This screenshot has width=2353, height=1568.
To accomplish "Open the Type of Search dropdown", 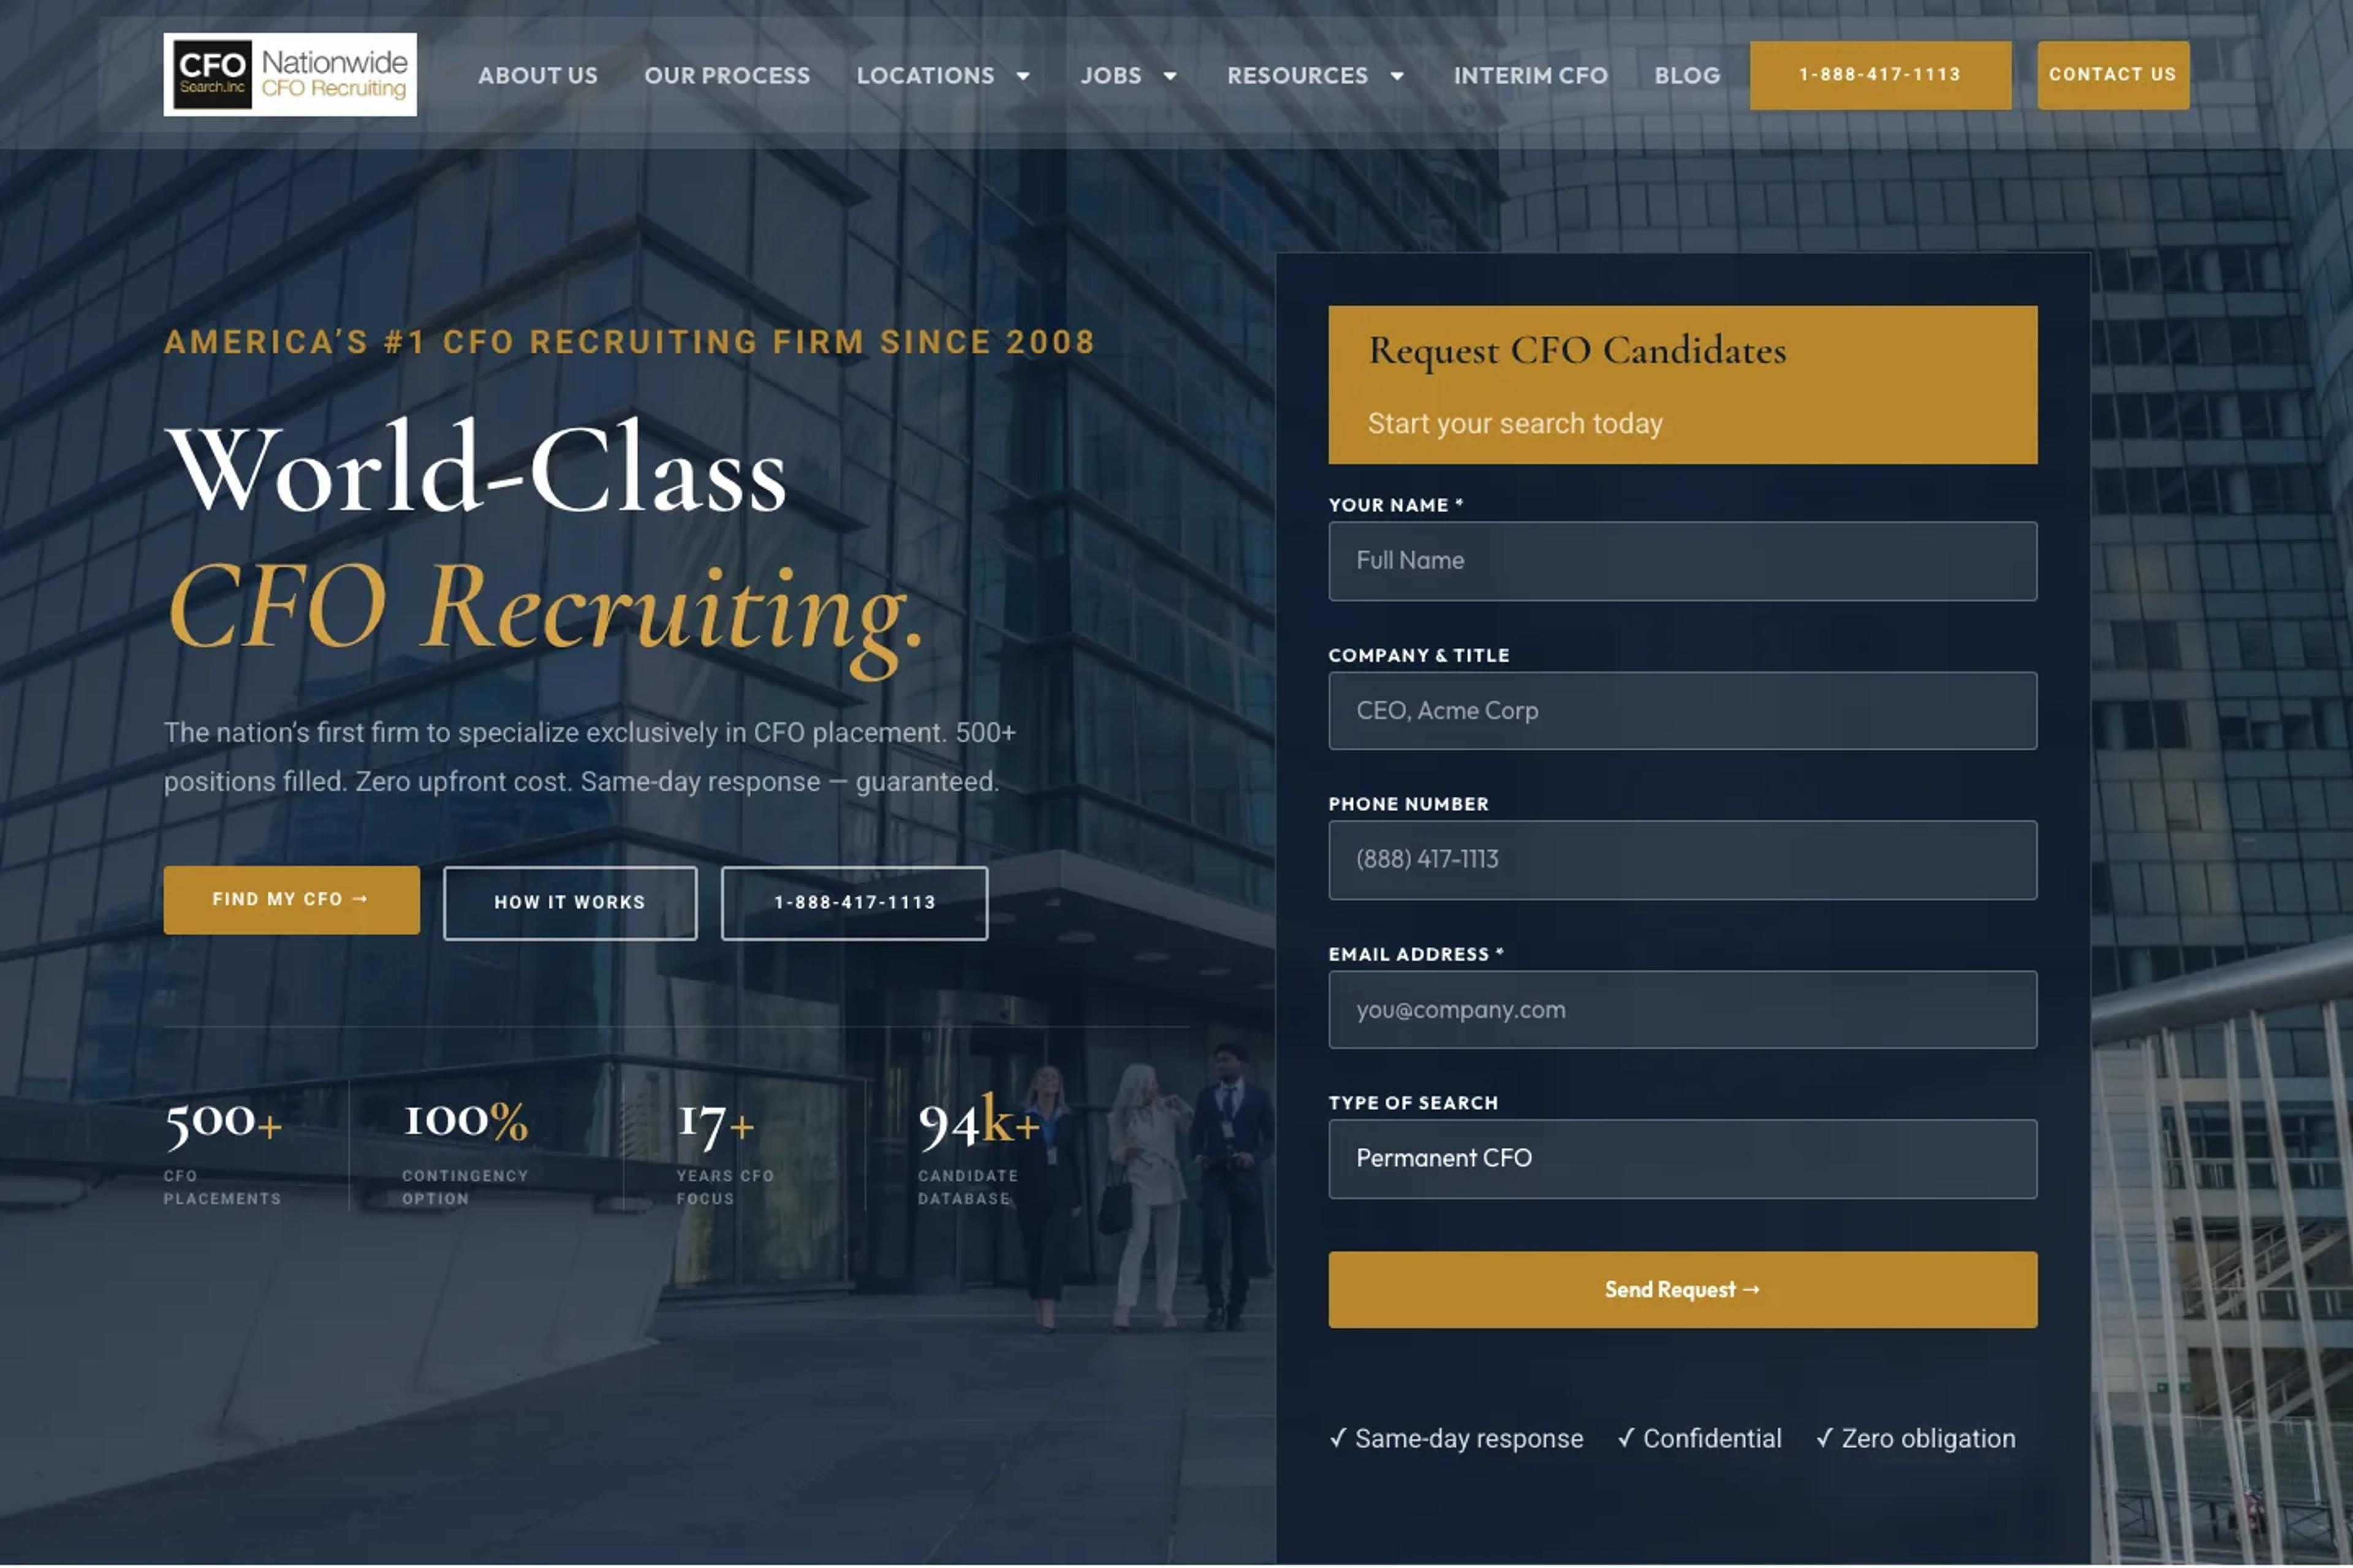I will tap(1681, 1159).
